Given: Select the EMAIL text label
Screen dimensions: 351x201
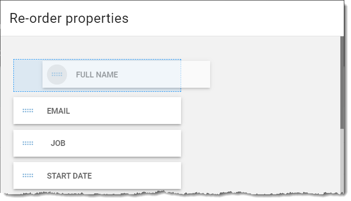Looking at the screenshot, I should (58, 111).
